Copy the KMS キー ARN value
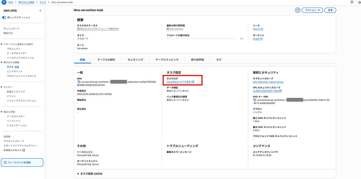Image resolution: width=361 pixels, height=179 pixels. click(255, 100)
